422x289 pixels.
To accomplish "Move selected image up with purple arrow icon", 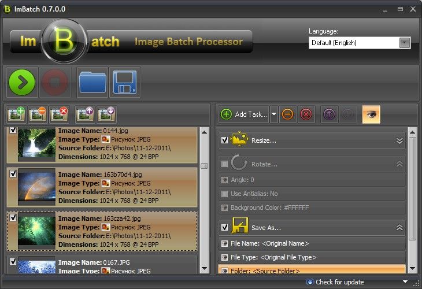I will [x=86, y=114].
